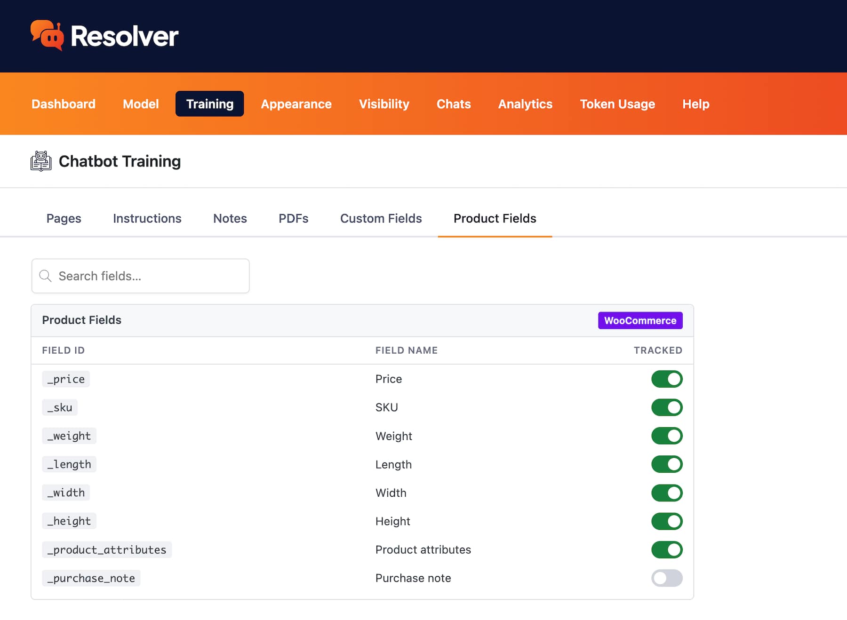Switch to the Instructions tab
Image resolution: width=847 pixels, height=620 pixels.
click(147, 219)
